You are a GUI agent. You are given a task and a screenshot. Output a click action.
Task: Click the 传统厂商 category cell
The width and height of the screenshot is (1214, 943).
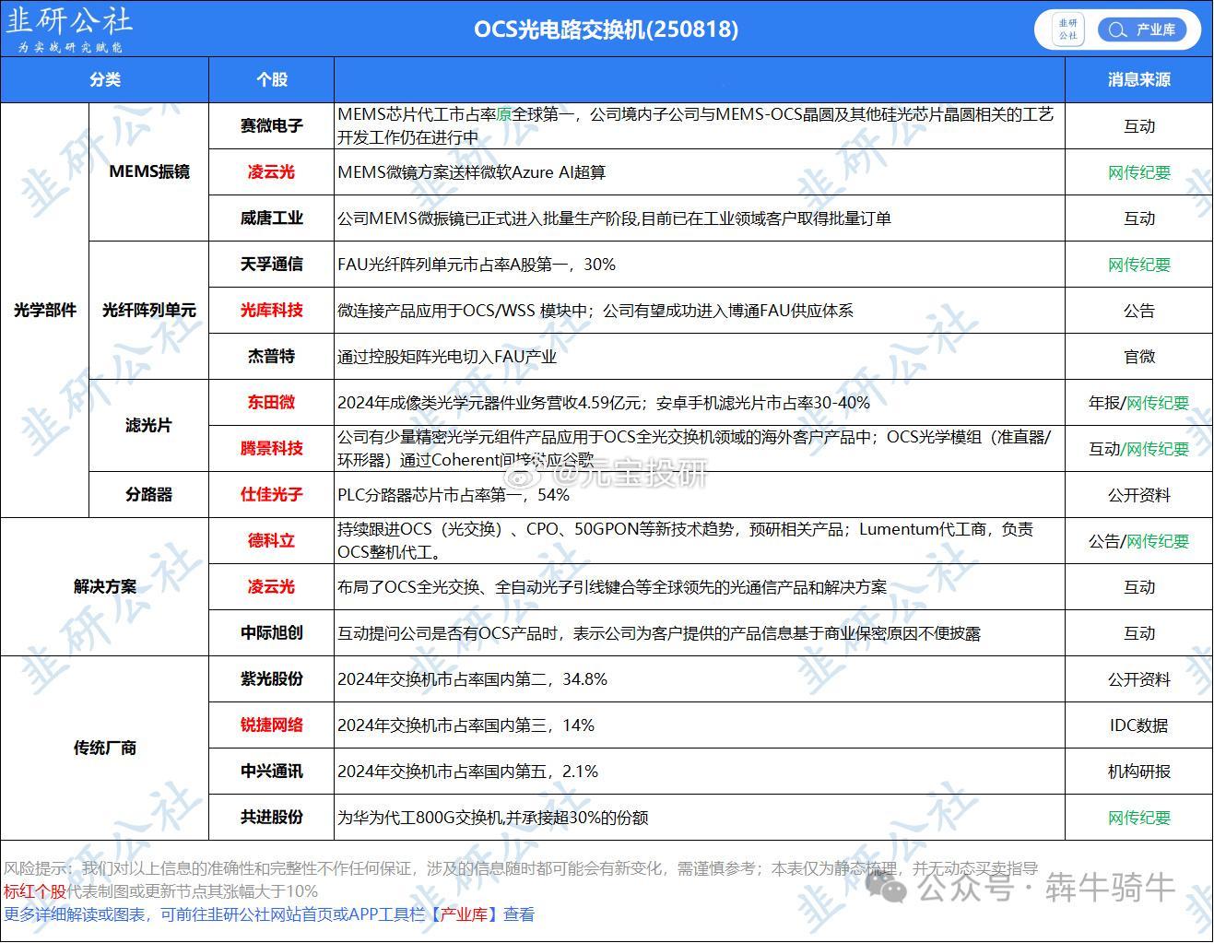pyautogui.click(x=105, y=748)
